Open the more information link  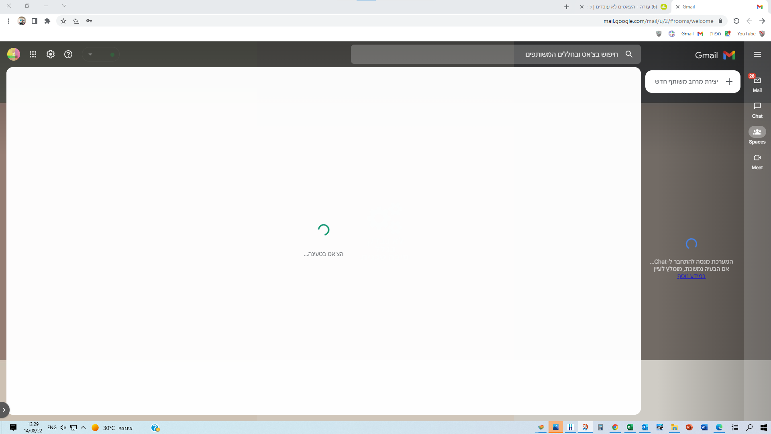click(691, 276)
